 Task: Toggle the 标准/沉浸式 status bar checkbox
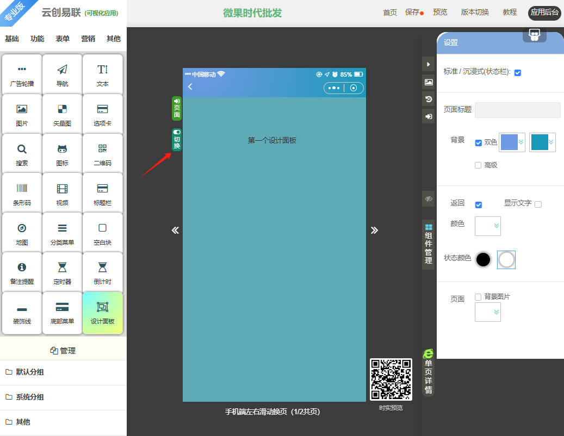[518, 73]
